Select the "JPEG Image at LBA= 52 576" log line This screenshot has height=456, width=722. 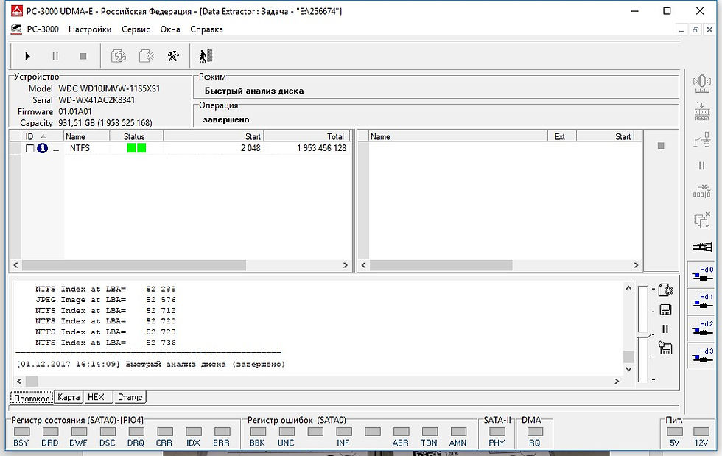[105, 299]
